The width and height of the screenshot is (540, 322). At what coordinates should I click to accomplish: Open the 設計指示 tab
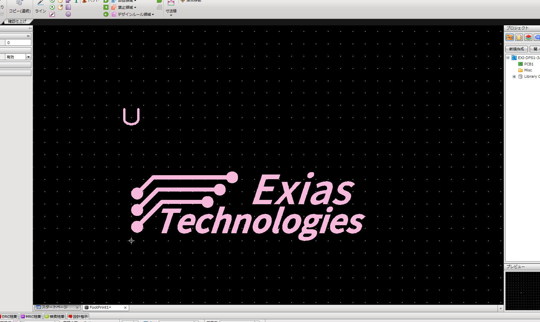point(78,317)
